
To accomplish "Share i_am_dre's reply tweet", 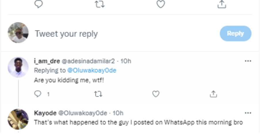I will [213, 94].
